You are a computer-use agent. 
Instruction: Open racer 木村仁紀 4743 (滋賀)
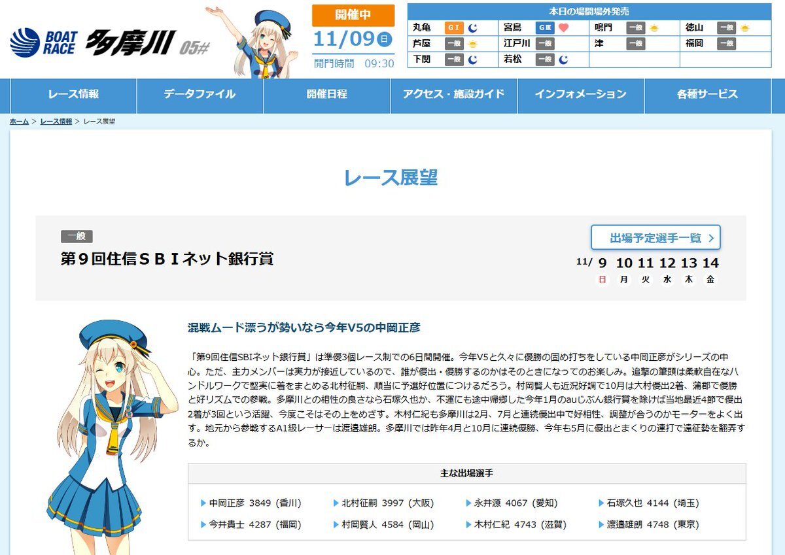tap(521, 524)
